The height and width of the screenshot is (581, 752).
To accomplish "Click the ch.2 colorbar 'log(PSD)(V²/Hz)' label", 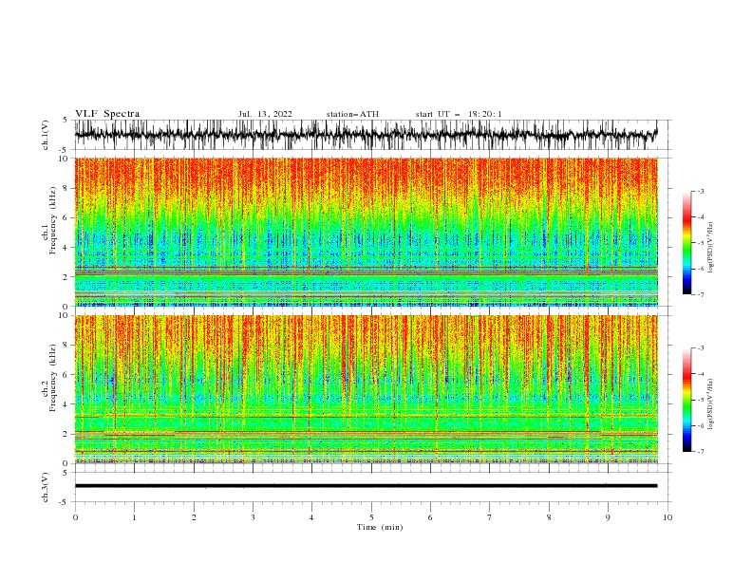I will 710,403.
